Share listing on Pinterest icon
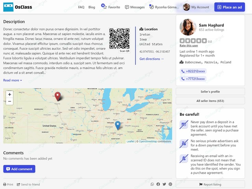Screen dimensions: 252x189 tap(170, 184)
